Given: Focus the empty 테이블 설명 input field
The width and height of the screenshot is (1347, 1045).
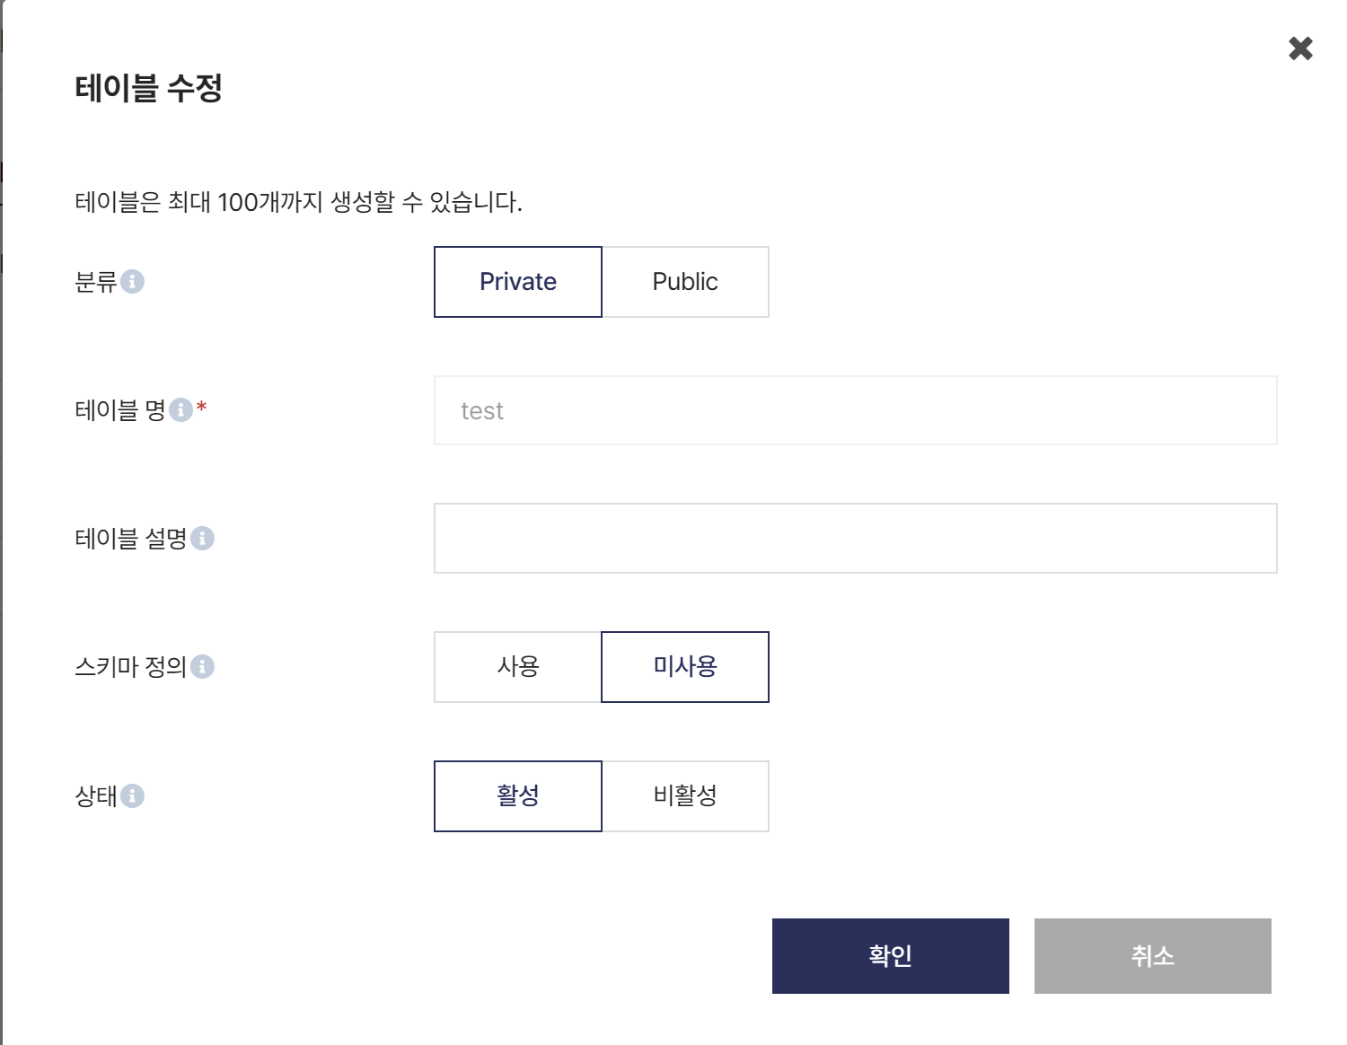Looking at the screenshot, I should tap(856, 539).
